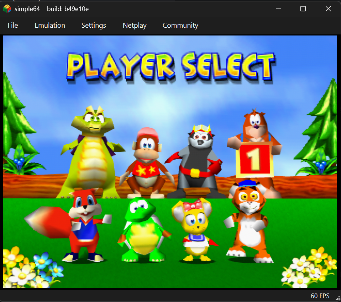The height and width of the screenshot is (302, 341).
Task: Close the simple64 window
Action: tap(328, 9)
